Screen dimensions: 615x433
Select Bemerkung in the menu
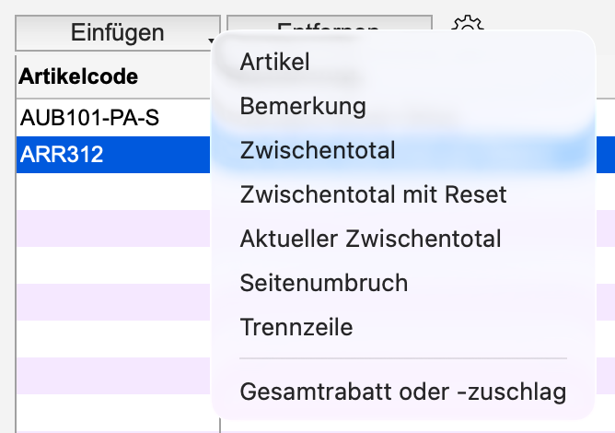(303, 106)
